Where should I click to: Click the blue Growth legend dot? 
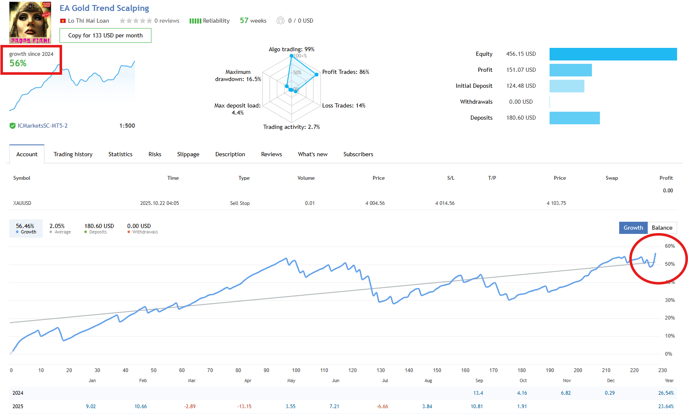click(x=17, y=232)
